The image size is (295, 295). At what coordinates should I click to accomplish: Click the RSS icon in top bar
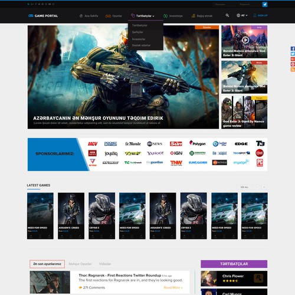click(x=28, y=4)
